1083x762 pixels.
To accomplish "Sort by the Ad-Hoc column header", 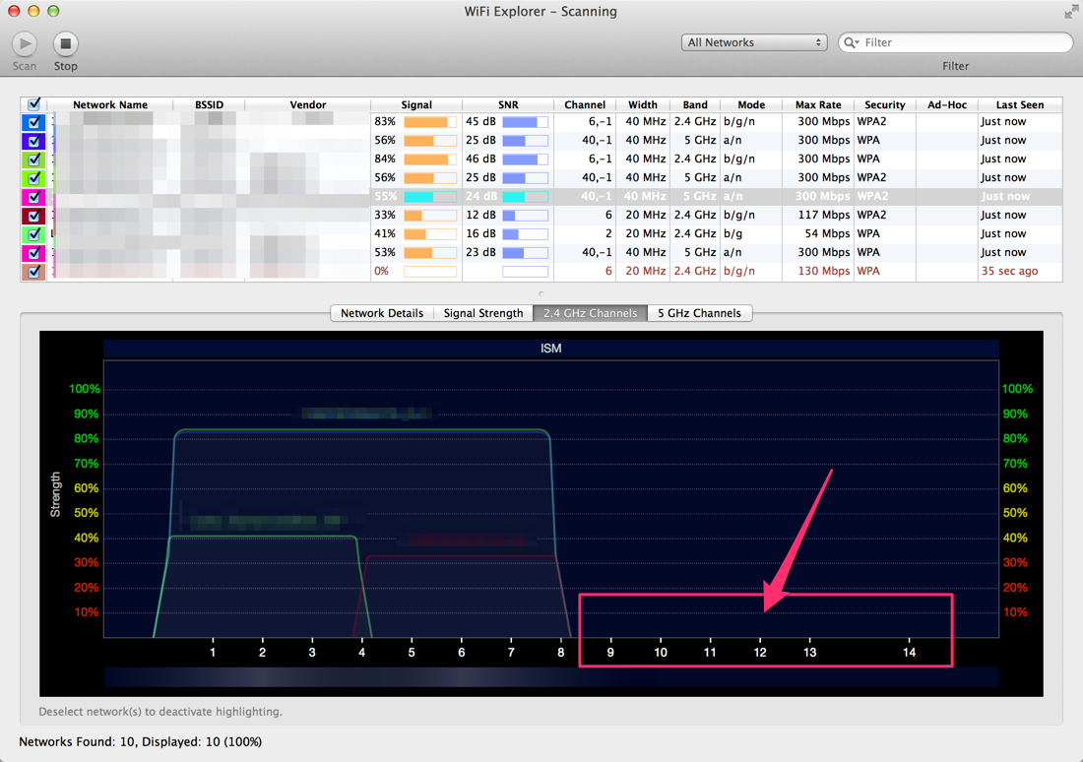I will click(947, 104).
